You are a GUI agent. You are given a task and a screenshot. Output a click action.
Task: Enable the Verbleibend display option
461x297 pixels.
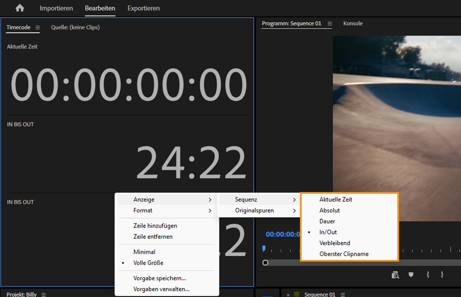click(335, 243)
